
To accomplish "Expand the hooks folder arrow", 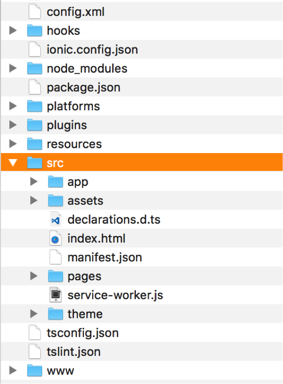I will pyautogui.click(x=13, y=31).
